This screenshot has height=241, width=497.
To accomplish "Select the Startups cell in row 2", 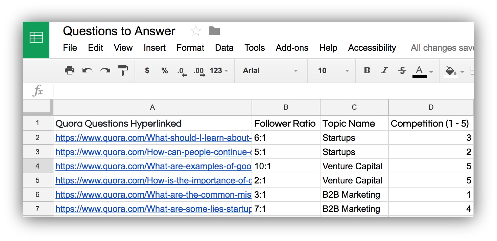I will pyautogui.click(x=354, y=138).
